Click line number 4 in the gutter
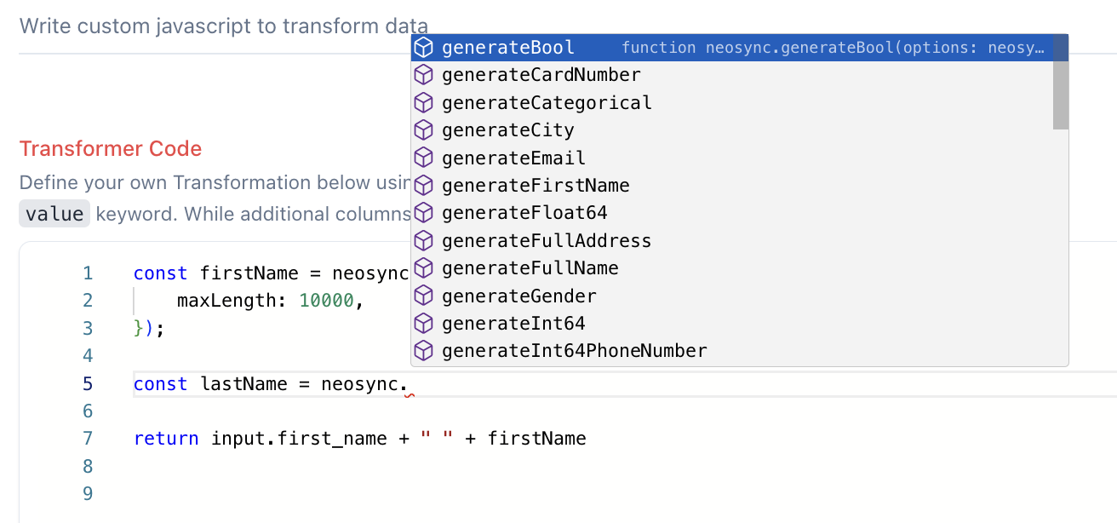This screenshot has height=523, width=1117. click(87, 356)
